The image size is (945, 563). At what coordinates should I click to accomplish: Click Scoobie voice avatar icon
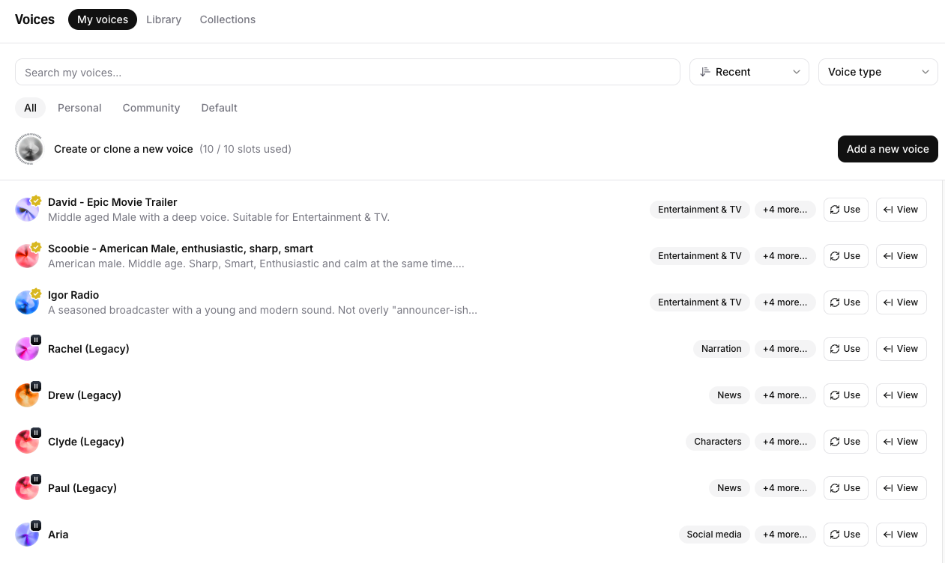[27, 257]
